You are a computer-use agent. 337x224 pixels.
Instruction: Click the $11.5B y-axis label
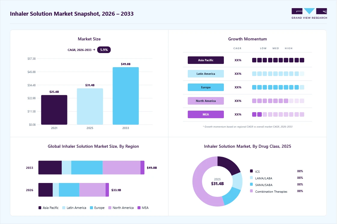click(32, 111)
